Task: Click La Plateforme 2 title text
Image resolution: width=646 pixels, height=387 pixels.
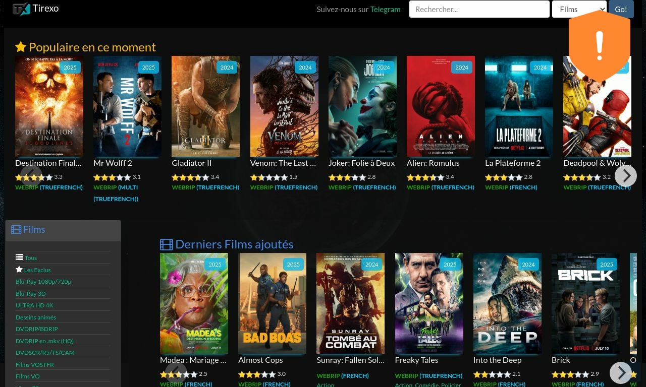Action: click(x=513, y=163)
